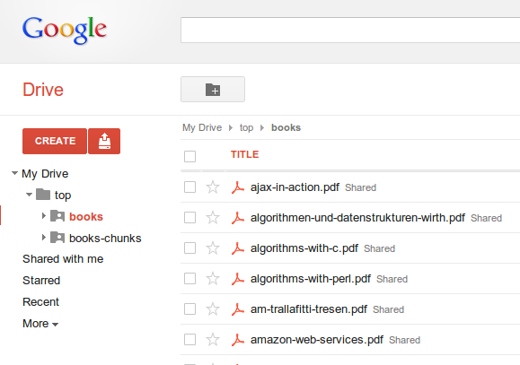Click the Google logo
The image size is (520, 365).
tap(65, 30)
